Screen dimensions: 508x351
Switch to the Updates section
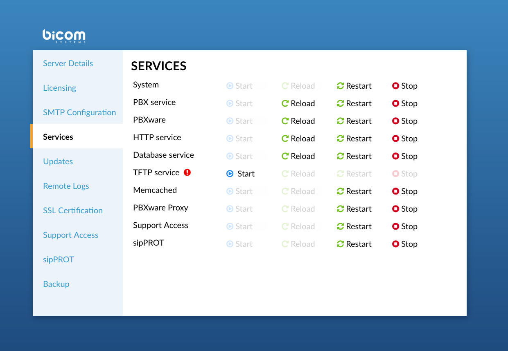tap(58, 161)
